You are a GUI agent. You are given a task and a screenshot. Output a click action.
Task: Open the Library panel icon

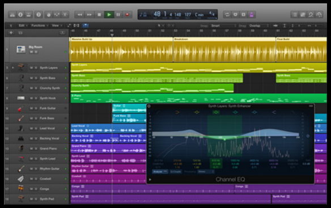pos(12,15)
